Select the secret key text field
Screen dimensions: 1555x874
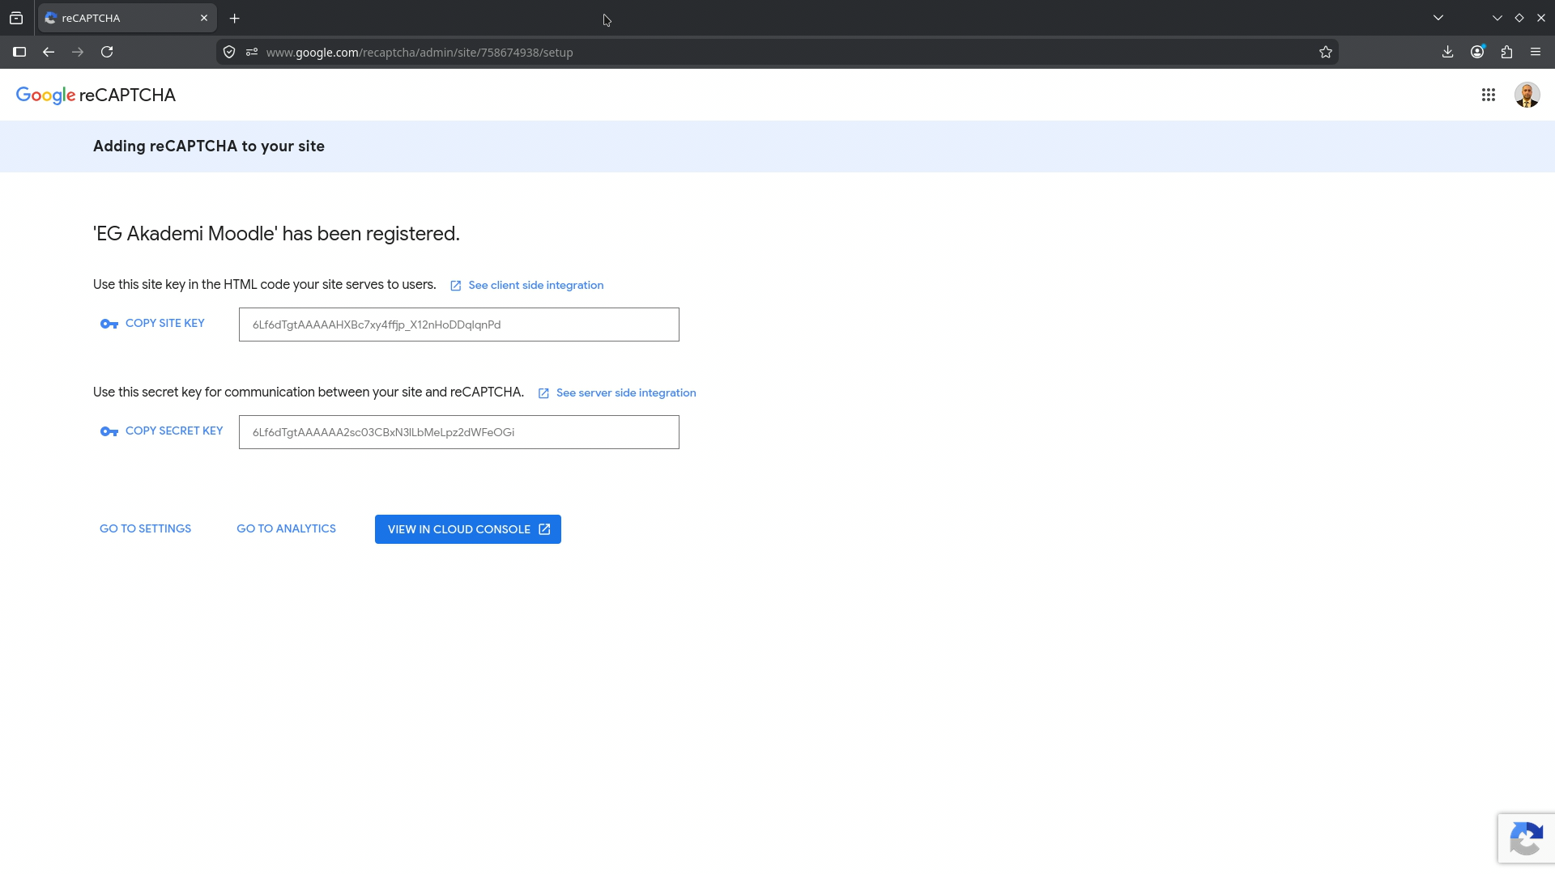tap(458, 432)
